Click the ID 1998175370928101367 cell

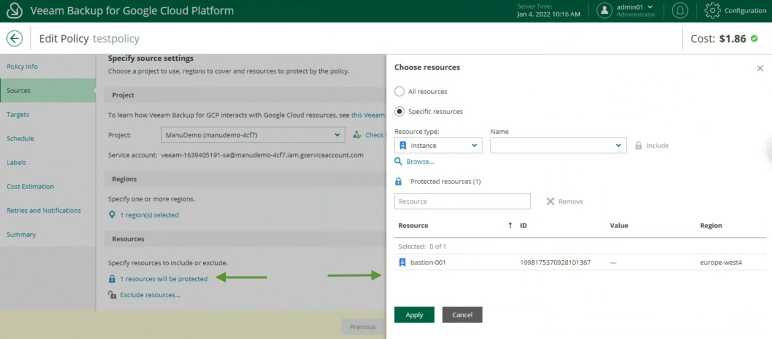pos(555,262)
